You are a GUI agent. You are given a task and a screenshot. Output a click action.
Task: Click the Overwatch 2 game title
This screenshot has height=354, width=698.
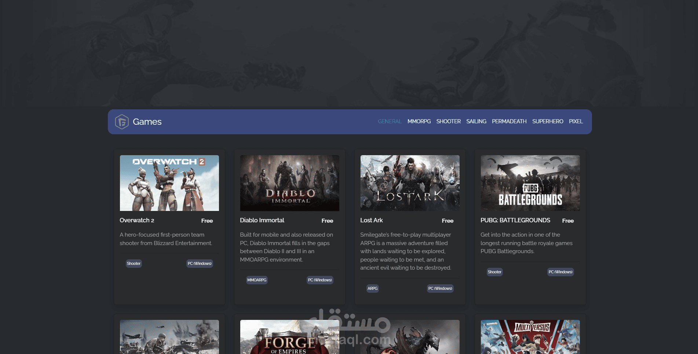[137, 220]
